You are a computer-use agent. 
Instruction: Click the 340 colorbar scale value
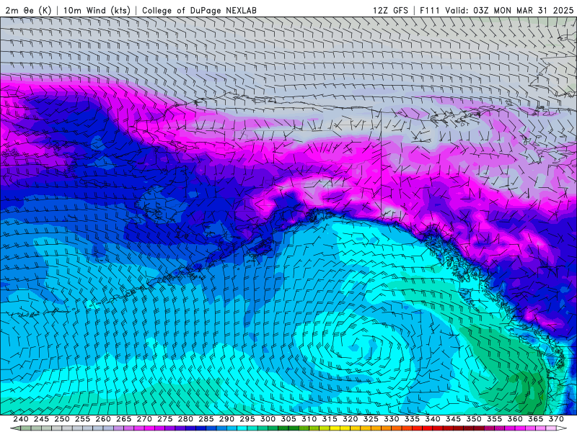point(433,419)
